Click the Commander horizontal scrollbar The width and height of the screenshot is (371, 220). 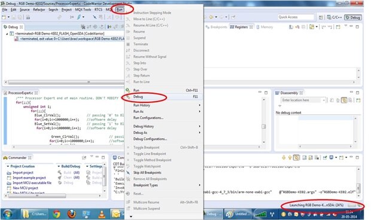coord(37,196)
